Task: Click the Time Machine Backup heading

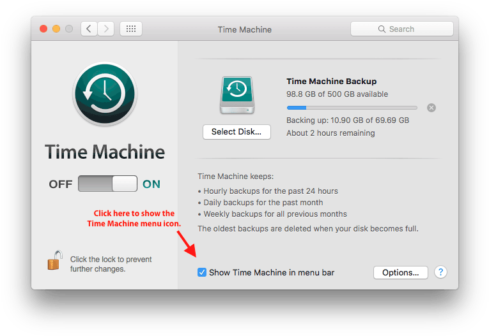Action: (332, 81)
